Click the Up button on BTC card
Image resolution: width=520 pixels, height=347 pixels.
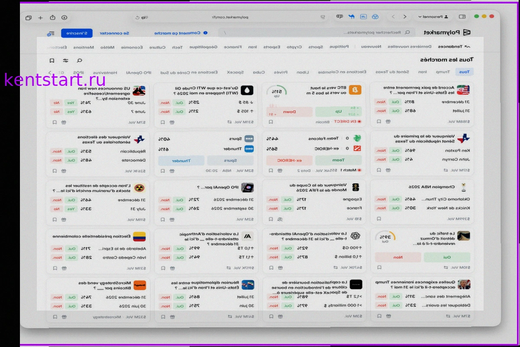click(x=339, y=111)
